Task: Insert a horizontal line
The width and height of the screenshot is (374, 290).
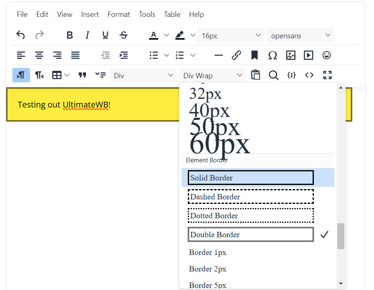Action: point(219,55)
